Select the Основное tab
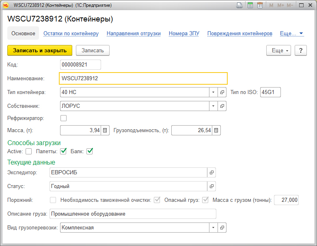This screenshot has height=246, width=317. coord(23,33)
